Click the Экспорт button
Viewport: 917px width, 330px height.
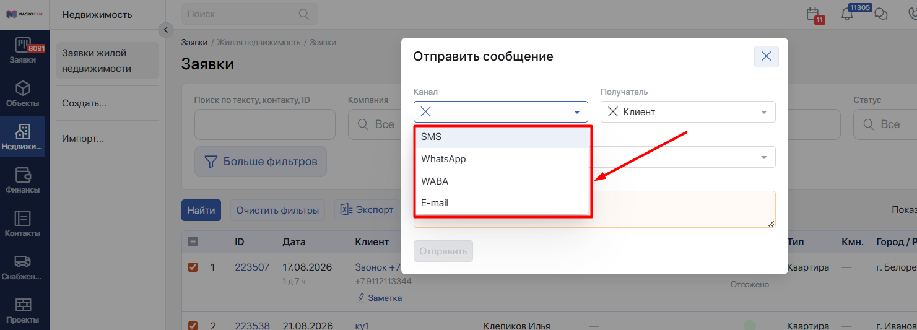click(367, 210)
